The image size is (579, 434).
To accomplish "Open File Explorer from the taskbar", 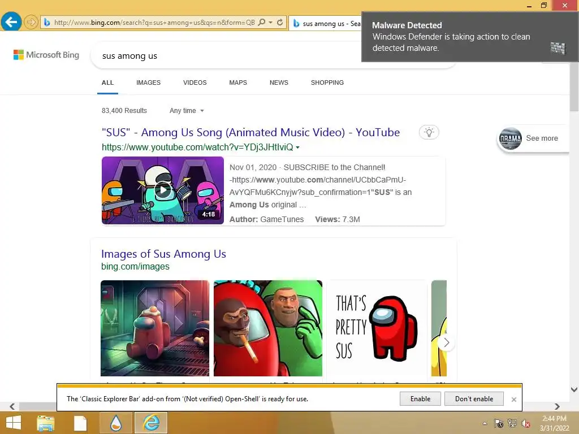I will pos(46,423).
